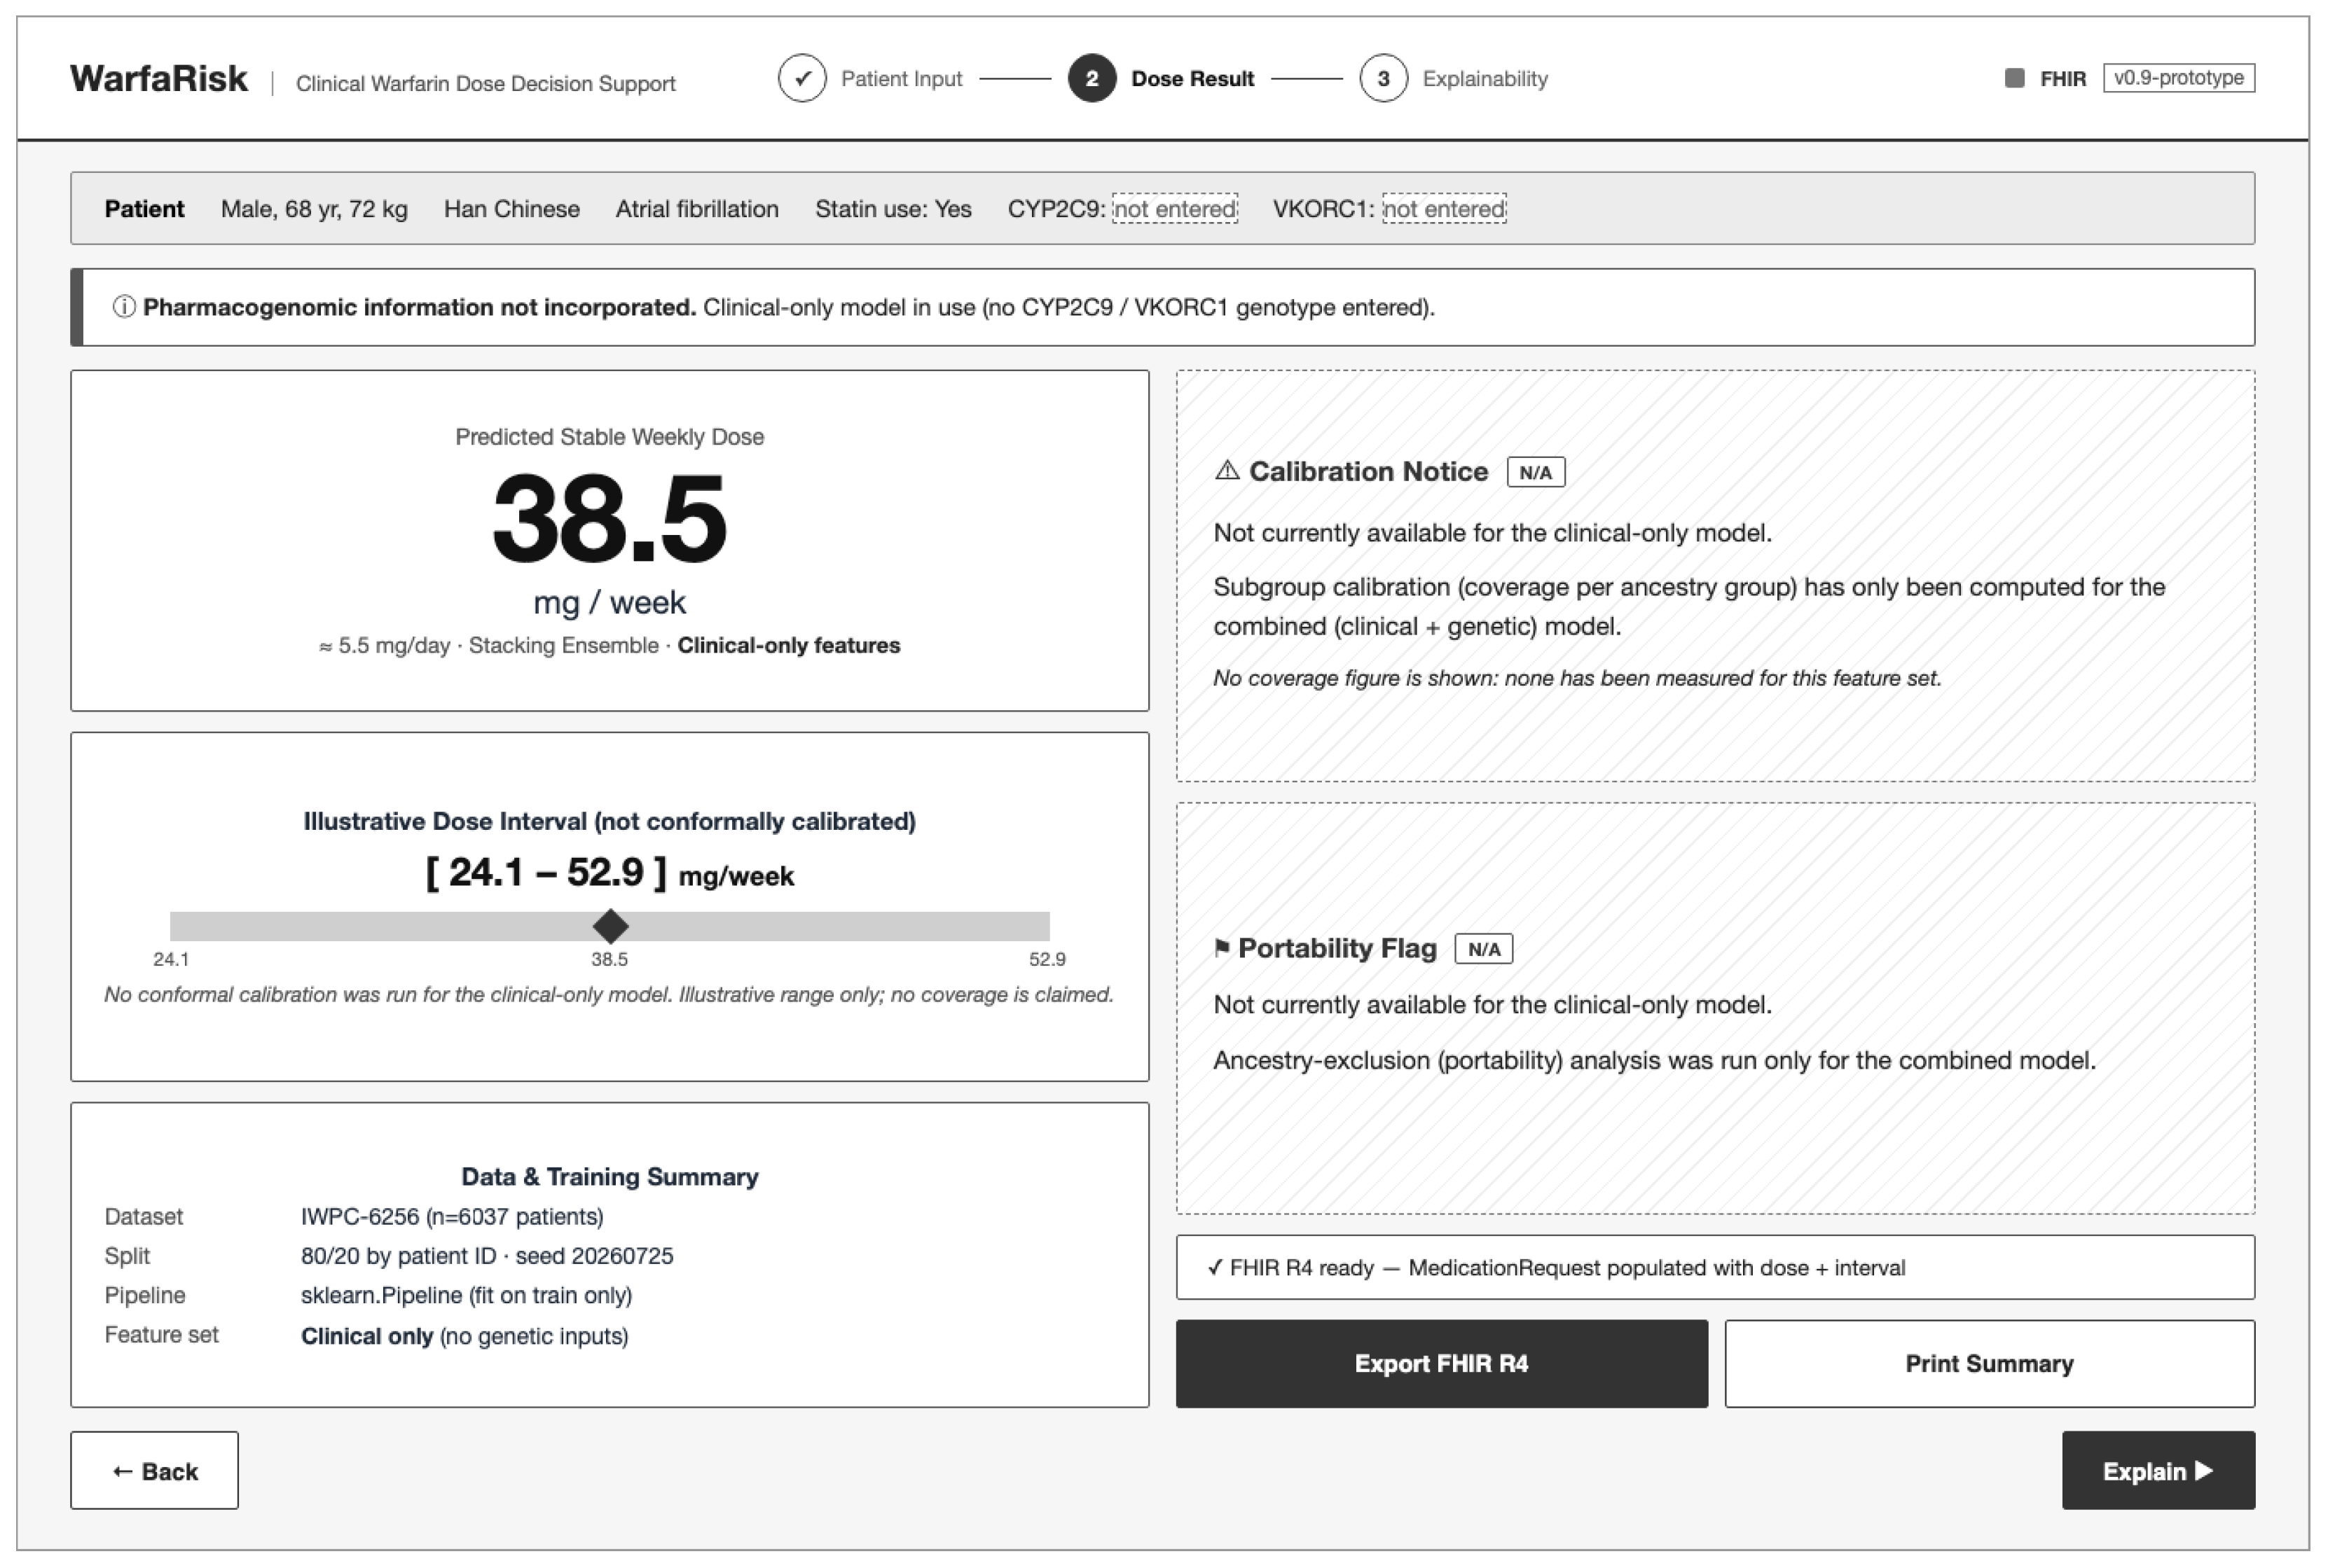Click the Patient Input checkmark step circle
Image resolution: width=2328 pixels, height=1568 pixels.
[801, 78]
